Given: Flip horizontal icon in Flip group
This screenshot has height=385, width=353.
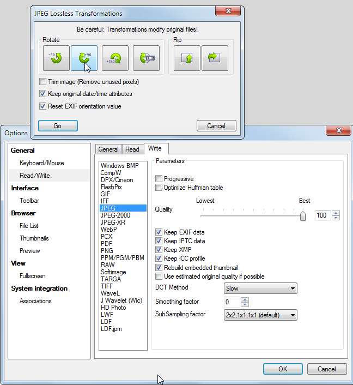Looking at the screenshot, I should (215, 58).
